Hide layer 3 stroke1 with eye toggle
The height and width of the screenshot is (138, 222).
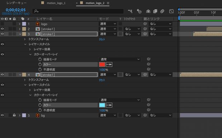click(2, 34)
